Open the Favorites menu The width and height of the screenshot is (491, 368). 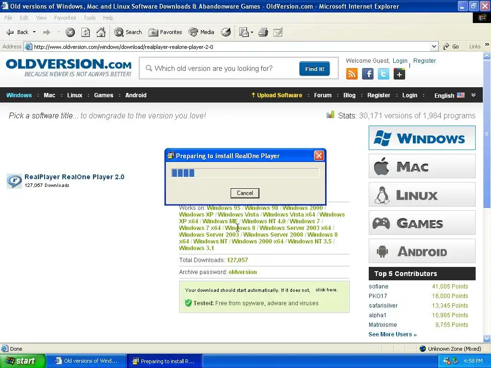[x=65, y=18]
